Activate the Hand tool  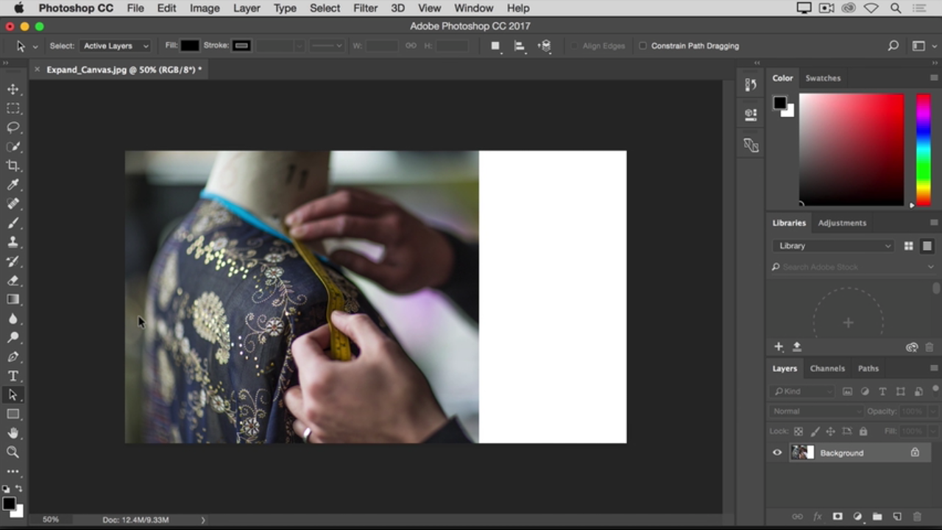pos(13,434)
